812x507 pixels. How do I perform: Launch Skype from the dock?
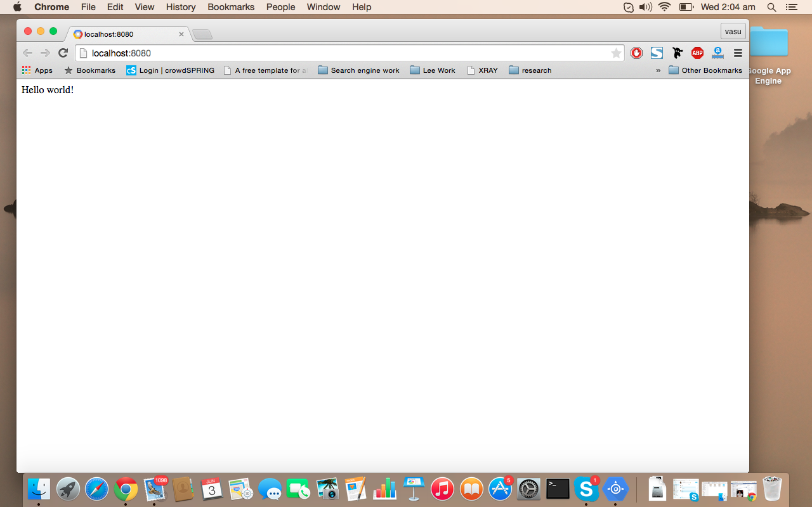coord(586,489)
